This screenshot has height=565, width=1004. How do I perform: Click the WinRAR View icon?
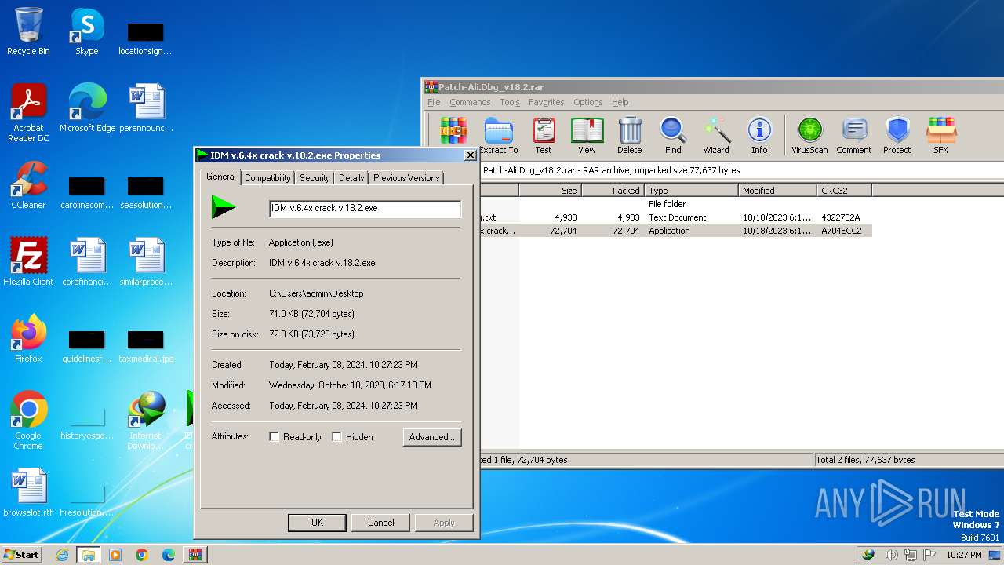click(x=587, y=136)
